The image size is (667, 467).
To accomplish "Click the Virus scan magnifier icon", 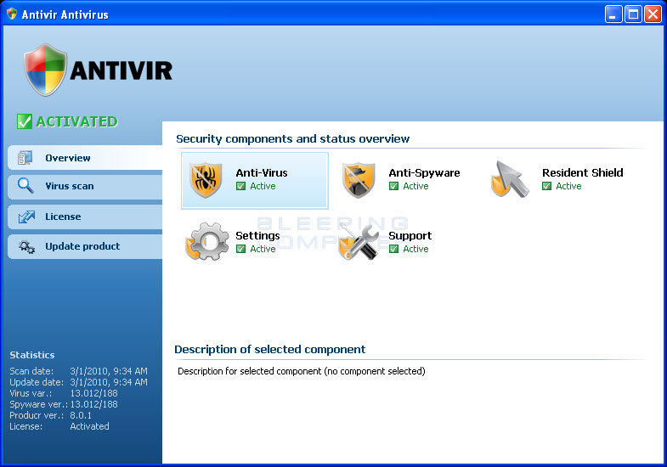I will (25, 186).
